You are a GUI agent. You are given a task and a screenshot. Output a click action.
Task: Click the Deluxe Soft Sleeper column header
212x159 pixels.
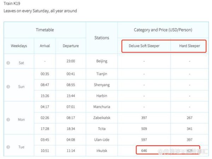144,46
